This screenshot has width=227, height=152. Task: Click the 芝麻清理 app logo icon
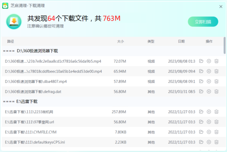pyautogui.click(x=5, y=6)
